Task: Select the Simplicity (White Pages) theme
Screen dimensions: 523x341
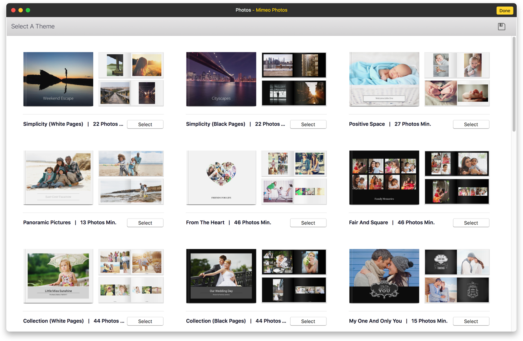Action: pyautogui.click(x=145, y=124)
